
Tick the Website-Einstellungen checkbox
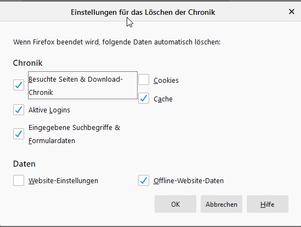[19, 180]
